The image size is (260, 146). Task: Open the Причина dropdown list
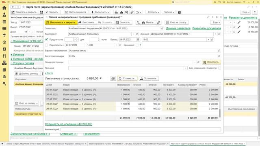point(186,68)
